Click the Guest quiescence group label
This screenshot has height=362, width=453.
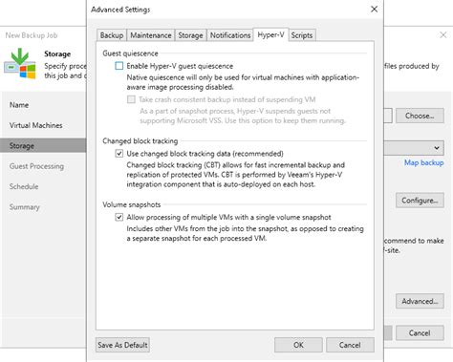click(x=130, y=53)
